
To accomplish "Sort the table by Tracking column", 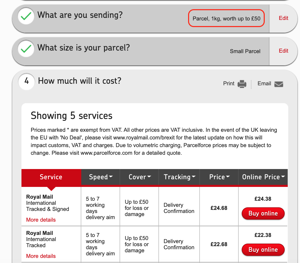I will pyautogui.click(x=179, y=177).
